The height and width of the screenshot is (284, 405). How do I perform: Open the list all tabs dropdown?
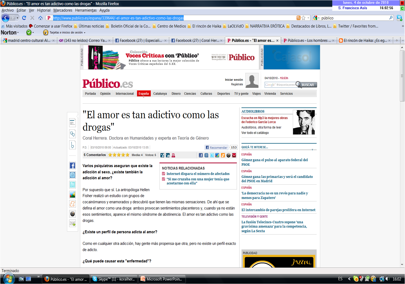coord(403,40)
